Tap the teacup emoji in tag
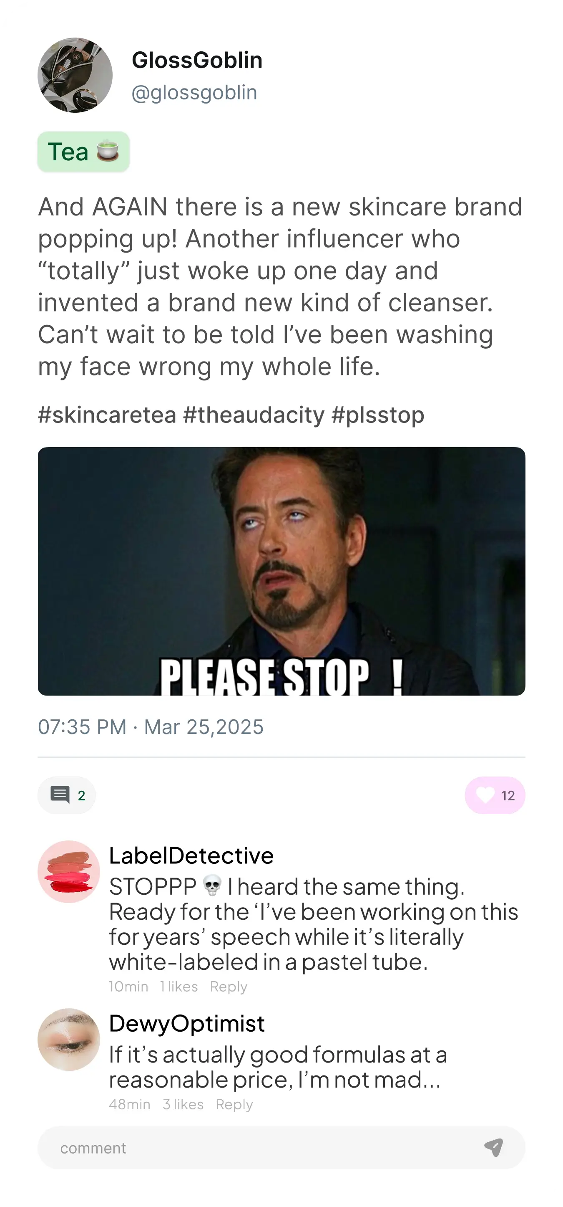The height and width of the screenshot is (1207, 563). point(108,151)
